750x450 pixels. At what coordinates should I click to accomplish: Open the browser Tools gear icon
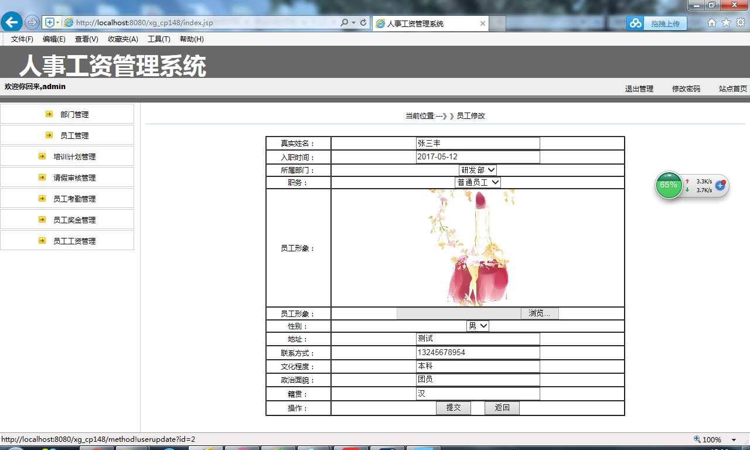coord(741,23)
